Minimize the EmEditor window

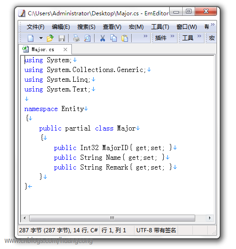coord(176,12)
